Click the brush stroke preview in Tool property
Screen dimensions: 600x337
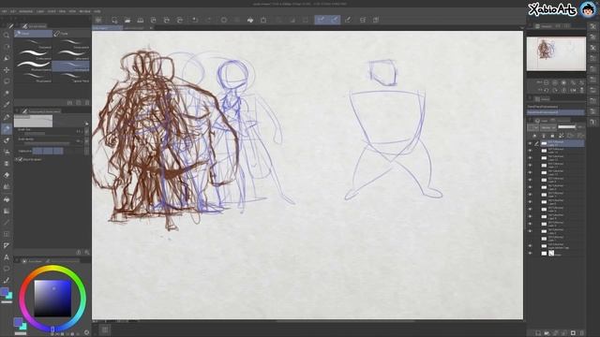pos(34,121)
